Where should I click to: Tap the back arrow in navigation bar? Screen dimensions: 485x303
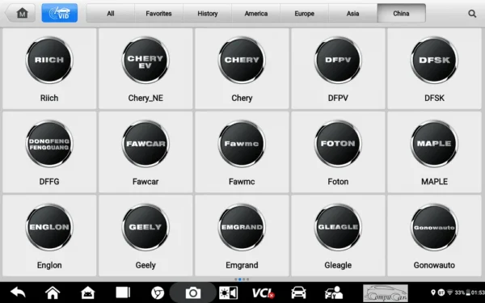[x=18, y=292]
